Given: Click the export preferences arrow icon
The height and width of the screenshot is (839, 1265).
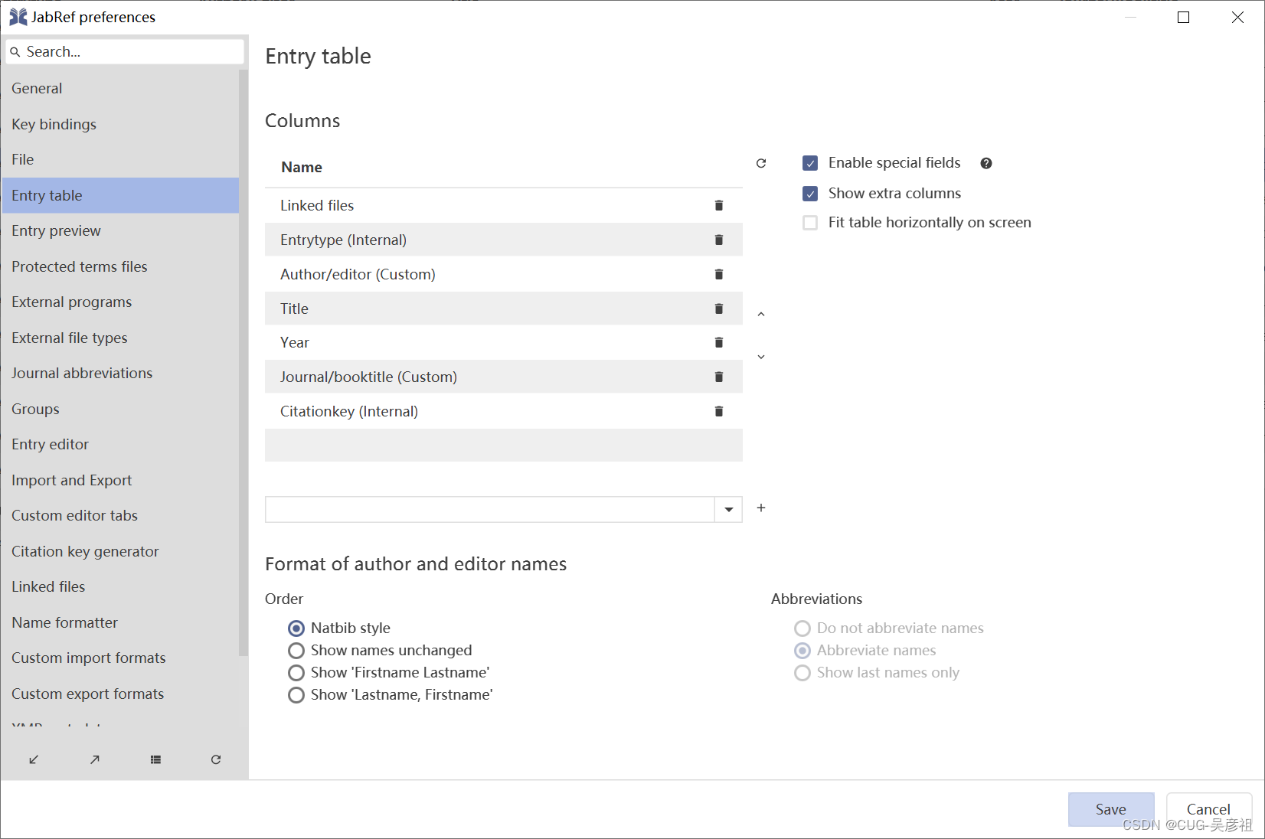Looking at the screenshot, I should pyautogui.click(x=94, y=759).
